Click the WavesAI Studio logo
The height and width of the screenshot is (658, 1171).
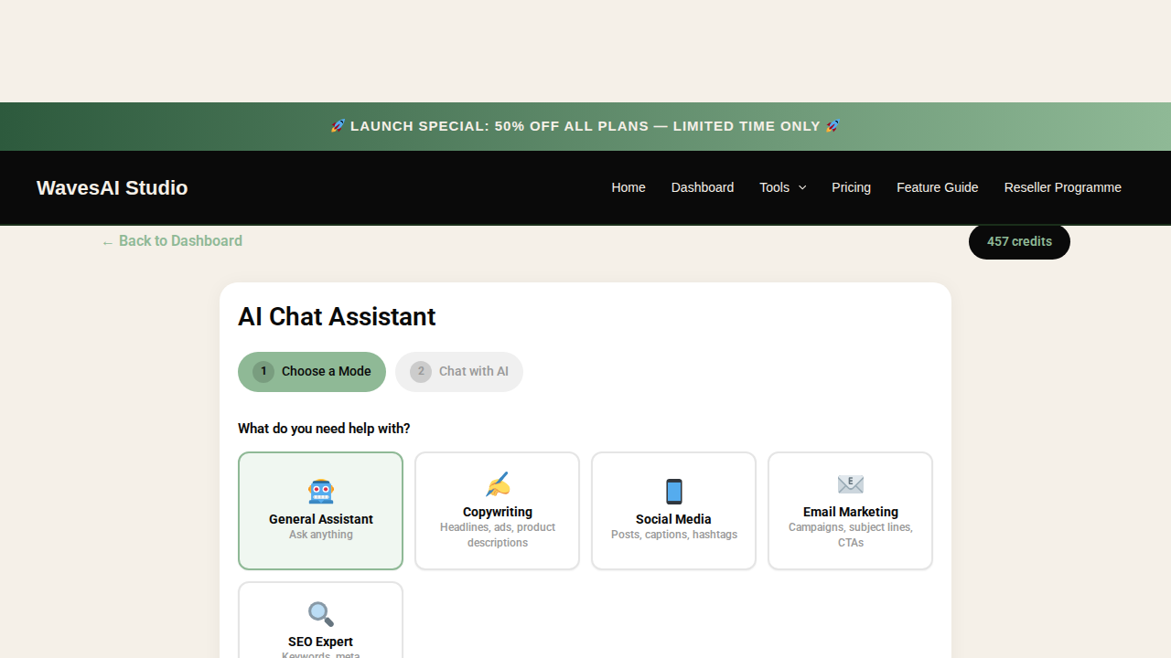(112, 187)
